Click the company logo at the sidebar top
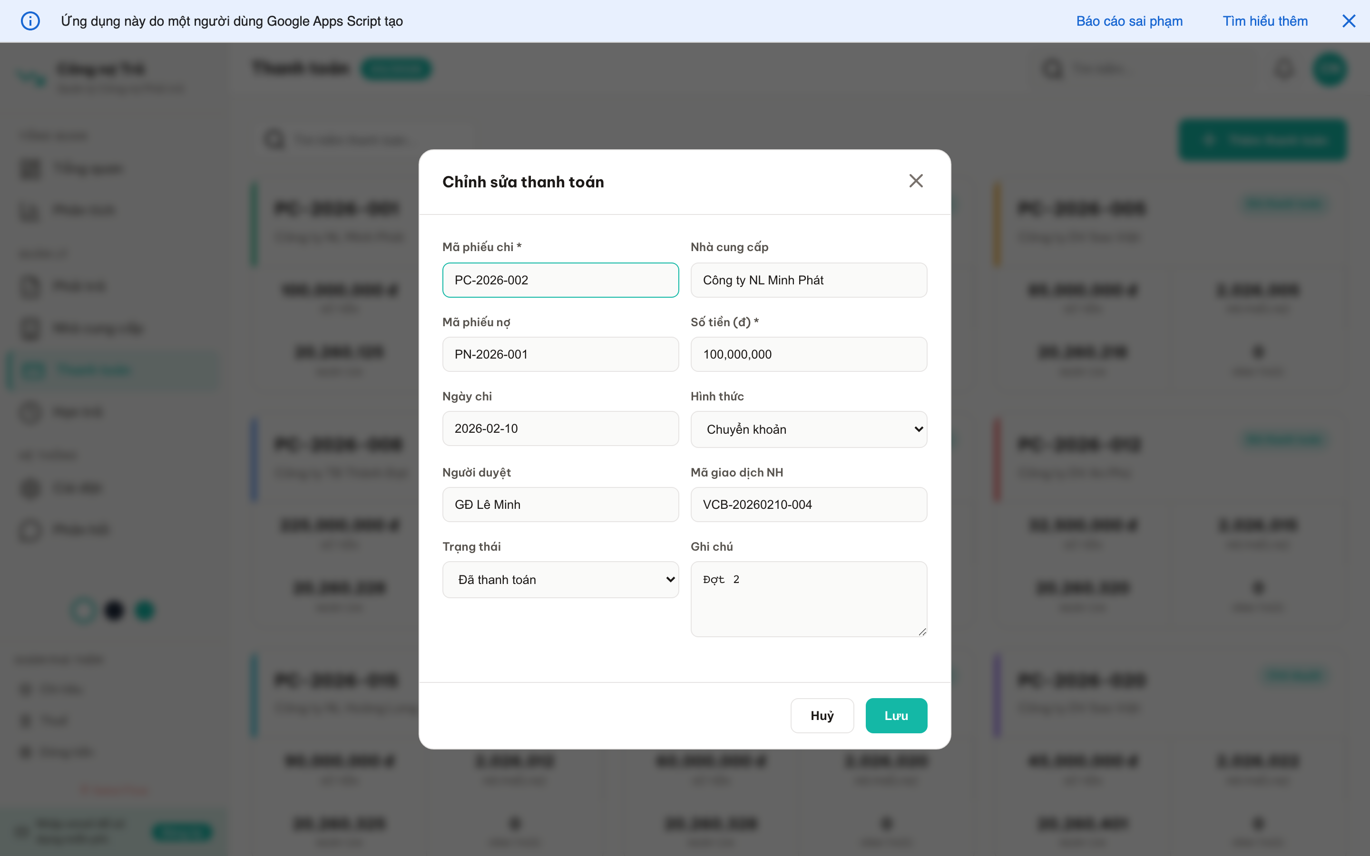1370x856 pixels. [x=31, y=78]
